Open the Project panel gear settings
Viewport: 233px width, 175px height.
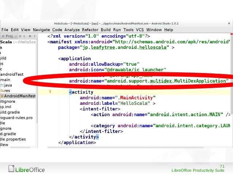click(x=30, y=36)
